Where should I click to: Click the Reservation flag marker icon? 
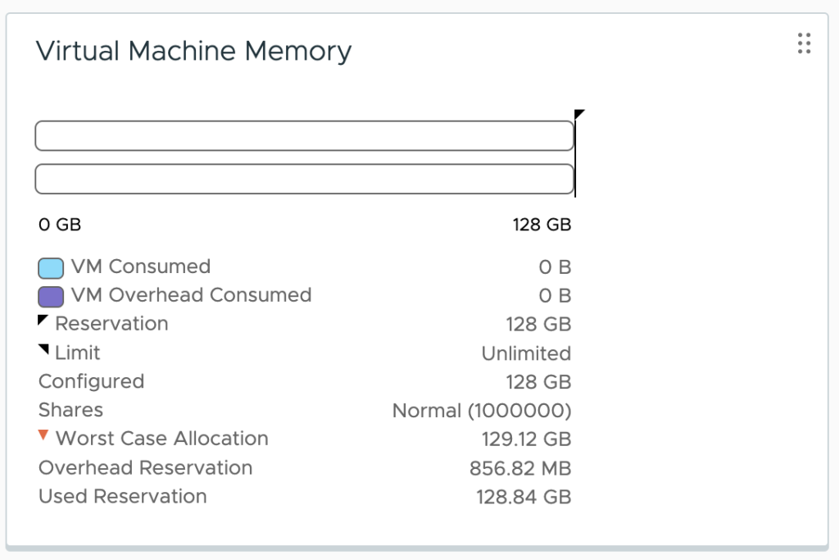pos(43,320)
